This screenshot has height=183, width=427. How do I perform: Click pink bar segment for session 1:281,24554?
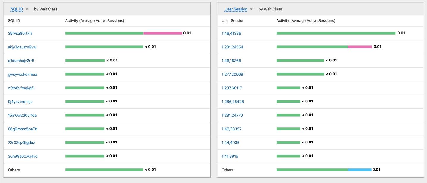point(360,47)
